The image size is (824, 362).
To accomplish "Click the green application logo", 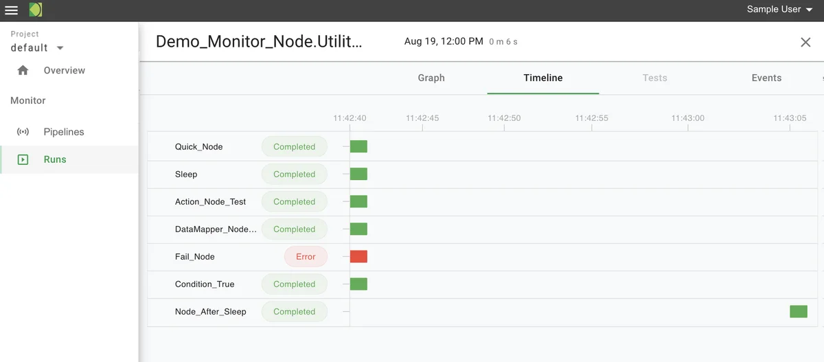I will pyautogui.click(x=36, y=10).
